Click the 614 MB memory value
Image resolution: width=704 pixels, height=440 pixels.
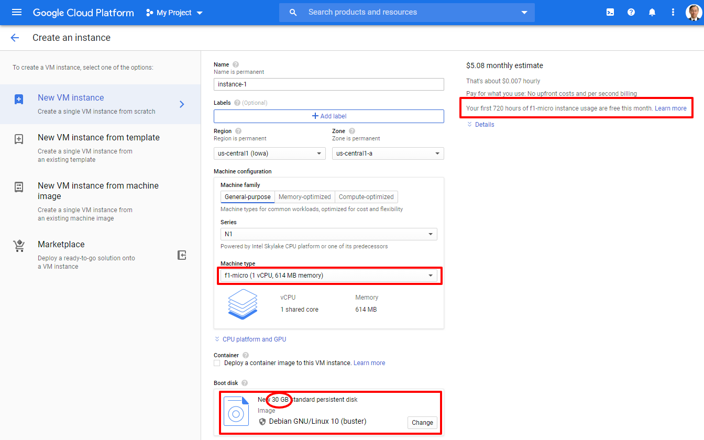click(366, 310)
